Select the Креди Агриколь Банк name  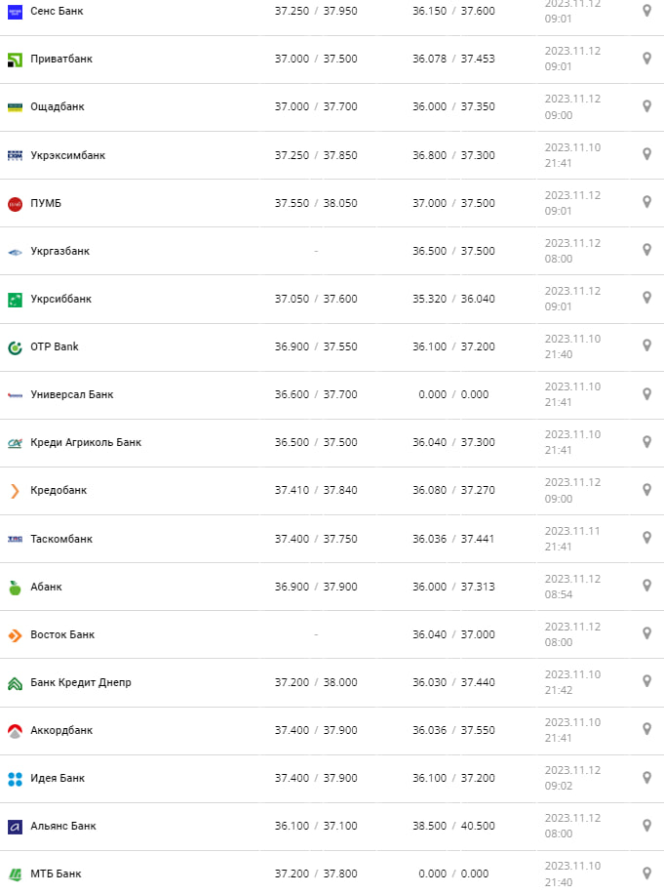tap(86, 443)
